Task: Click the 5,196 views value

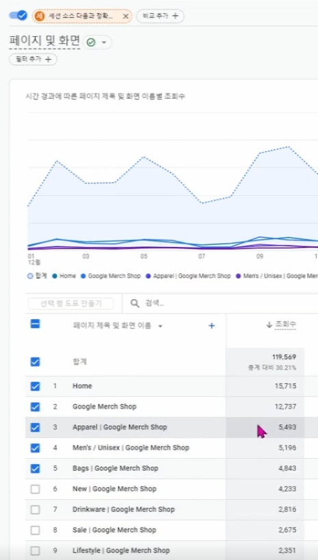Action: point(288,448)
